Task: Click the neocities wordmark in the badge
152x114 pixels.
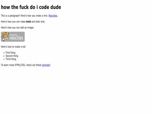Action: tap(17, 38)
